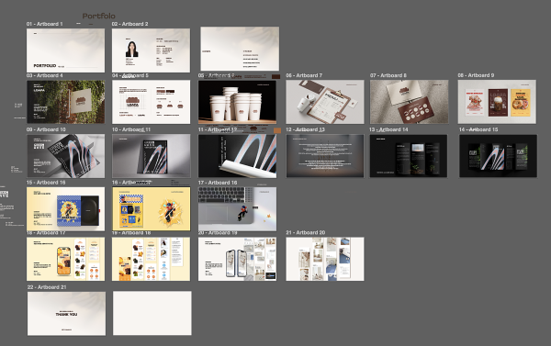551x346 pixels.
Task: Click the "21 - Artboard 20" label
Action: [306, 232]
